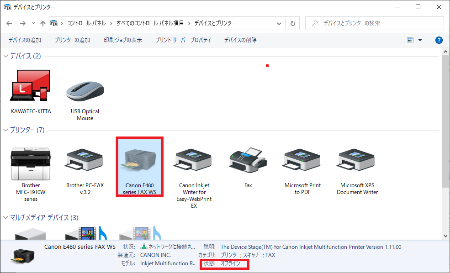This screenshot has width=450, height=273.
Task: Open the view options dropdown arrow
Action: point(420,40)
